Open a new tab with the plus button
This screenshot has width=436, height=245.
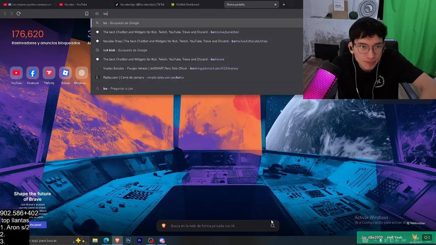tap(284, 4)
